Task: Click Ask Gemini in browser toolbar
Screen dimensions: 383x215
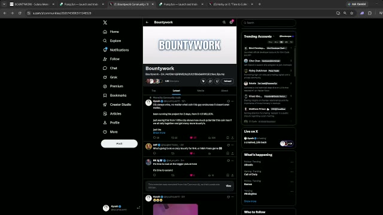Action: point(357,4)
